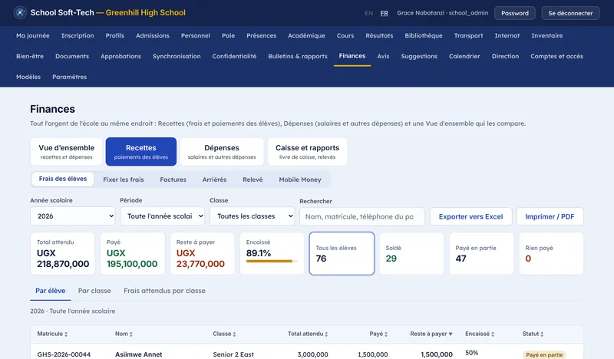Image resolution: width=614 pixels, height=359 pixels.
Task: Go to Inscription menu
Action: coord(78,35)
